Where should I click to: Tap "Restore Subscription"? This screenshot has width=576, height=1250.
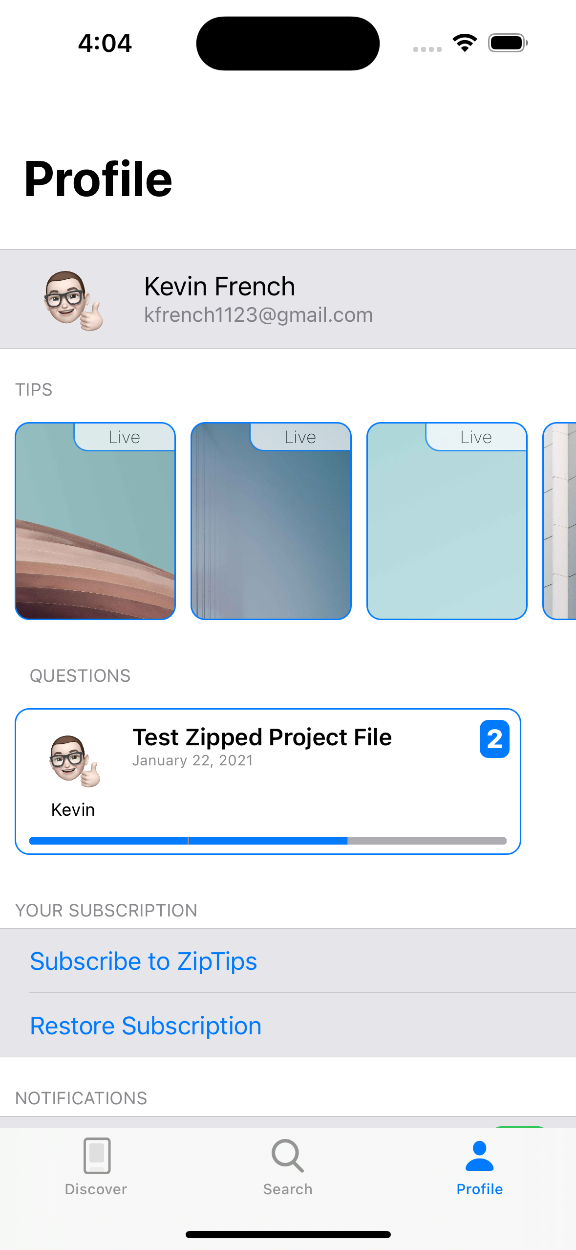click(x=146, y=1026)
